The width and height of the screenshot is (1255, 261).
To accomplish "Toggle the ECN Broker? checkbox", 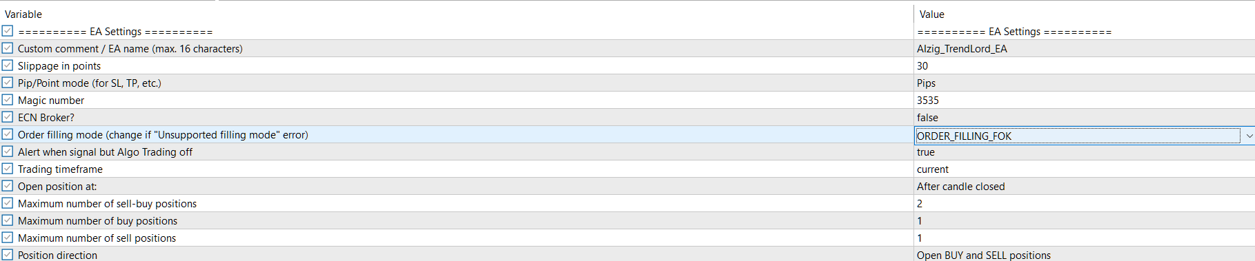I will click(x=7, y=117).
